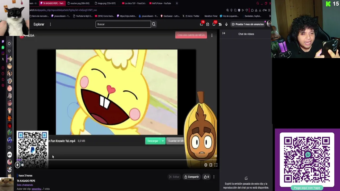Click the browser downloads icon
The width and height of the screenshot is (340, 191).
pos(260,10)
